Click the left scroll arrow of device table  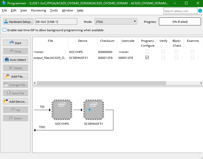pyautogui.click(x=35, y=83)
